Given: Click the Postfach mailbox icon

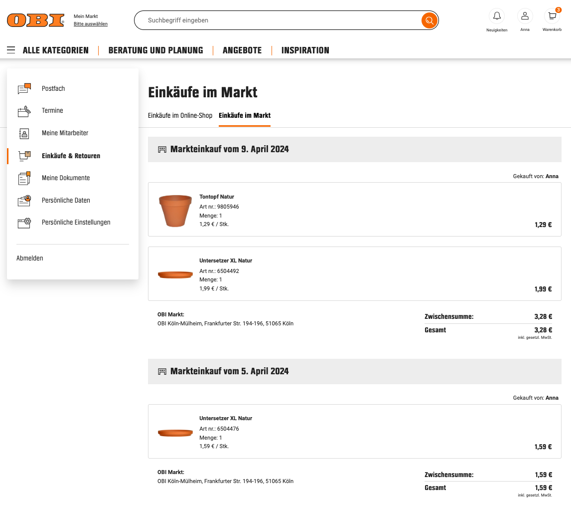Looking at the screenshot, I should [x=24, y=89].
